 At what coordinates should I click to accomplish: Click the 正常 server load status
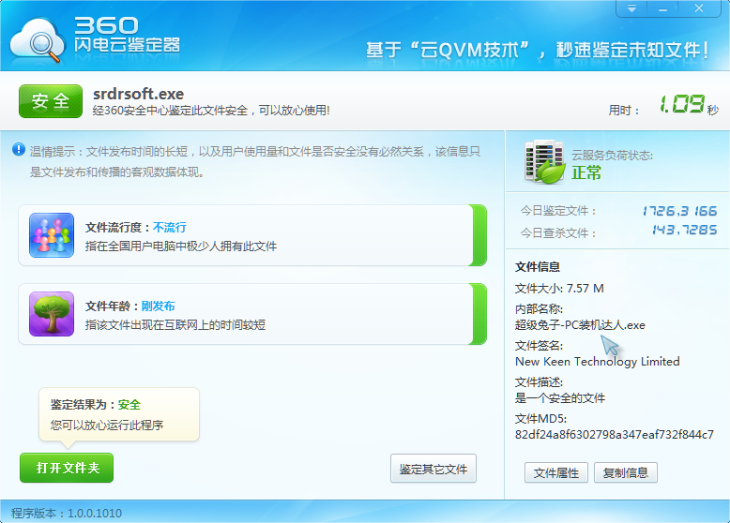click(x=586, y=172)
